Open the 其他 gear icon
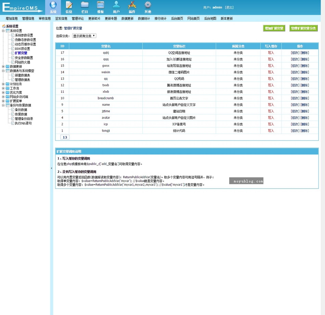The height and width of the screenshot is (315, 325). click(x=148, y=5)
